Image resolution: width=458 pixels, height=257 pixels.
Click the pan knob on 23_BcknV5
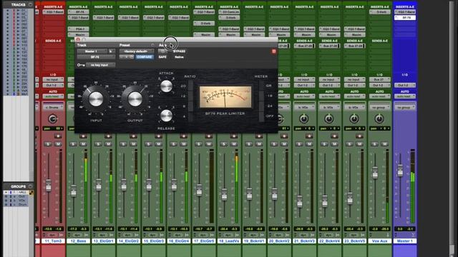pyautogui.click(x=354, y=119)
